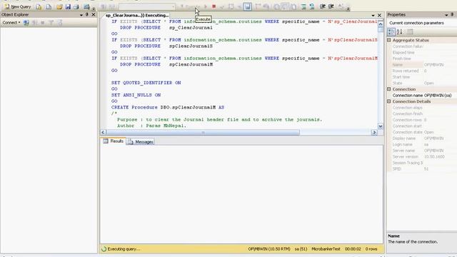This screenshot has height=257, width=457.
Task: Switch to the Results tab
Action: point(114,141)
